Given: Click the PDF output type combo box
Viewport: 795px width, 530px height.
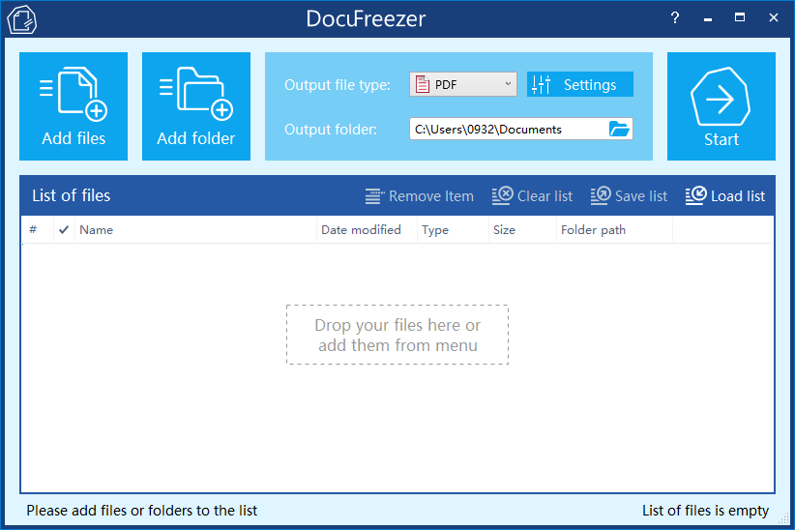Looking at the screenshot, I should click(x=462, y=85).
